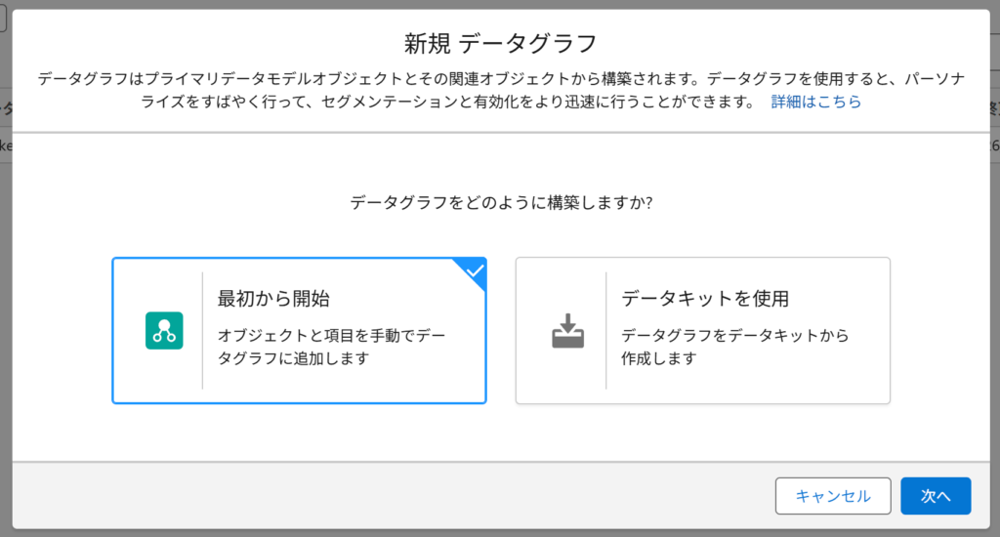Click the 最初から開始 card title
1000x537 pixels.
pos(273,299)
